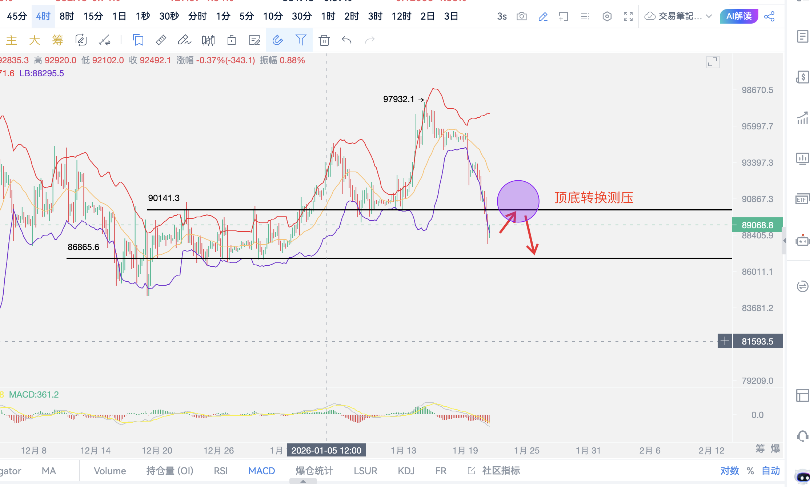Click the AI解读 button
810x487 pixels.
tap(739, 16)
